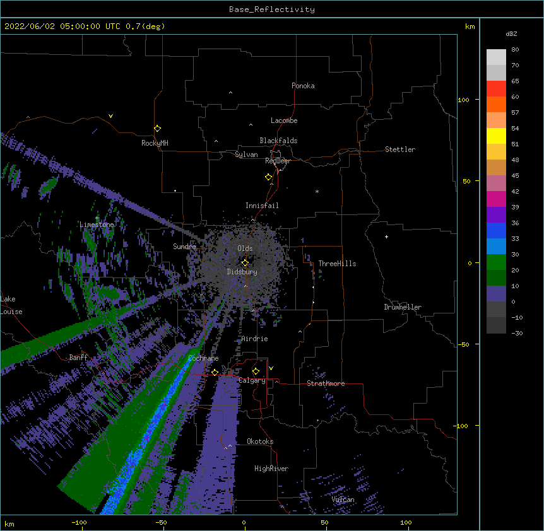Select the light gray 80 dBZ legend swatch
The image size is (544, 531).
pos(496,57)
